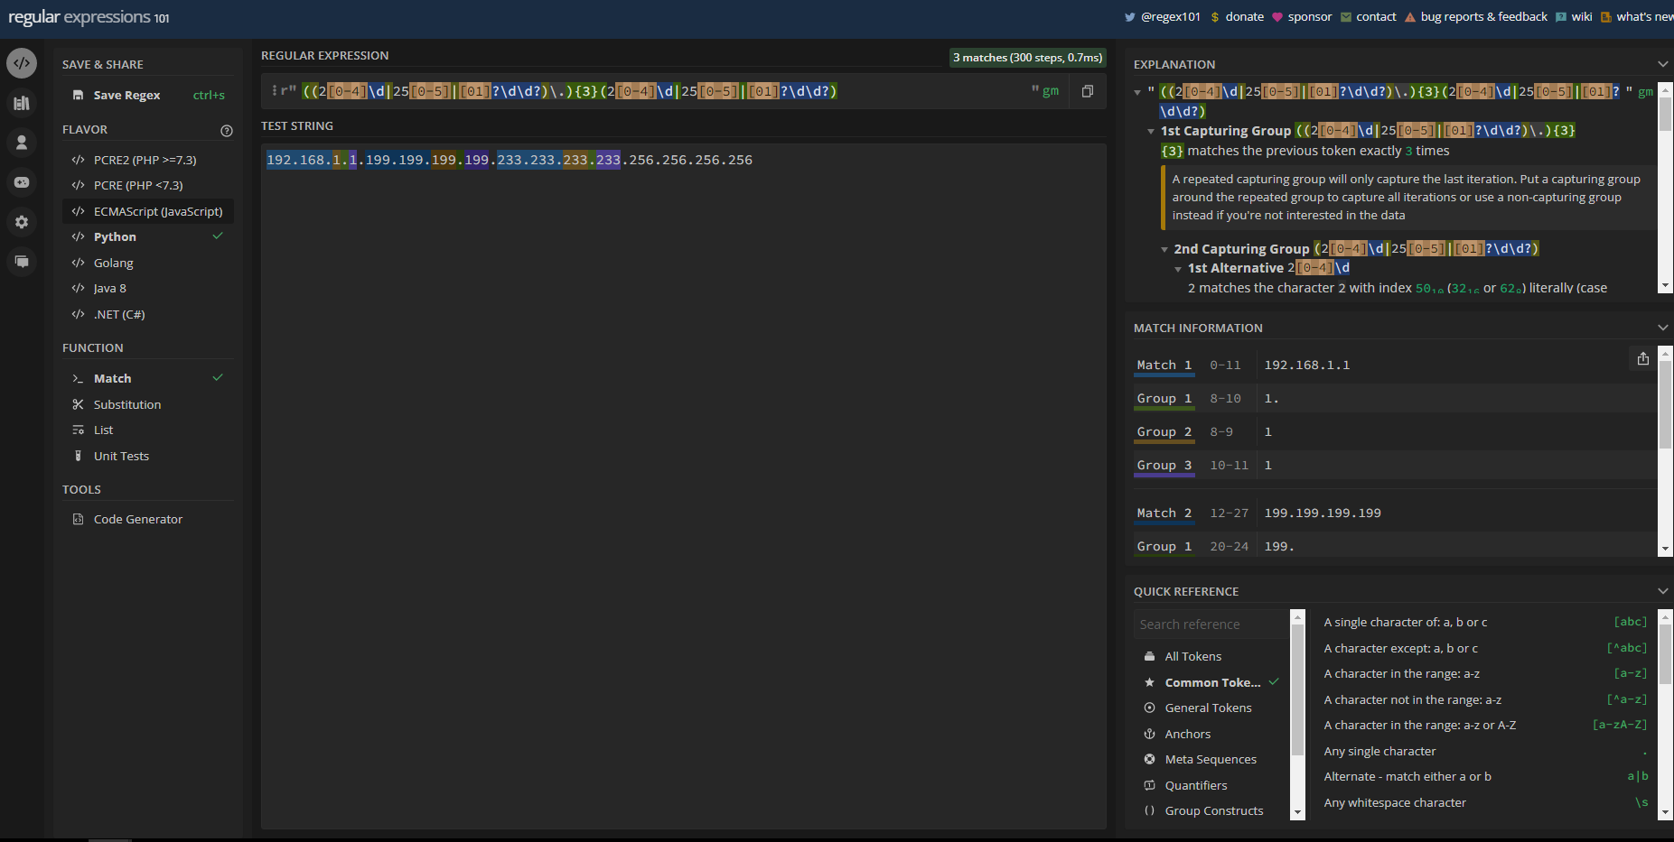
Task: Click the Twitter bird icon in header
Action: pyautogui.click(x=1129, y=17)
